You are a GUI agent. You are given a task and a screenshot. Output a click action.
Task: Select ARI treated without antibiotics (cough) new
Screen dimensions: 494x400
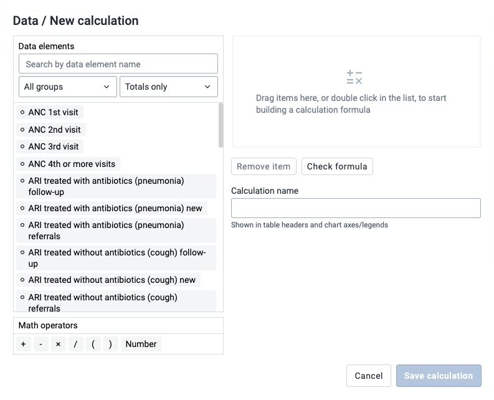tap(108, 280)
